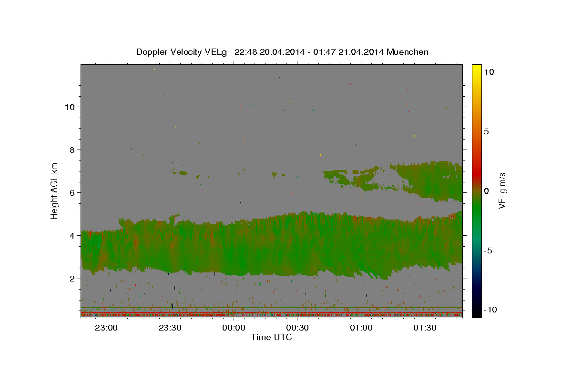The width and height of the screenshot is (572, 381).
Task: Click the '01:47 21.04.2014' end time in the title
Action: [349, 52]
